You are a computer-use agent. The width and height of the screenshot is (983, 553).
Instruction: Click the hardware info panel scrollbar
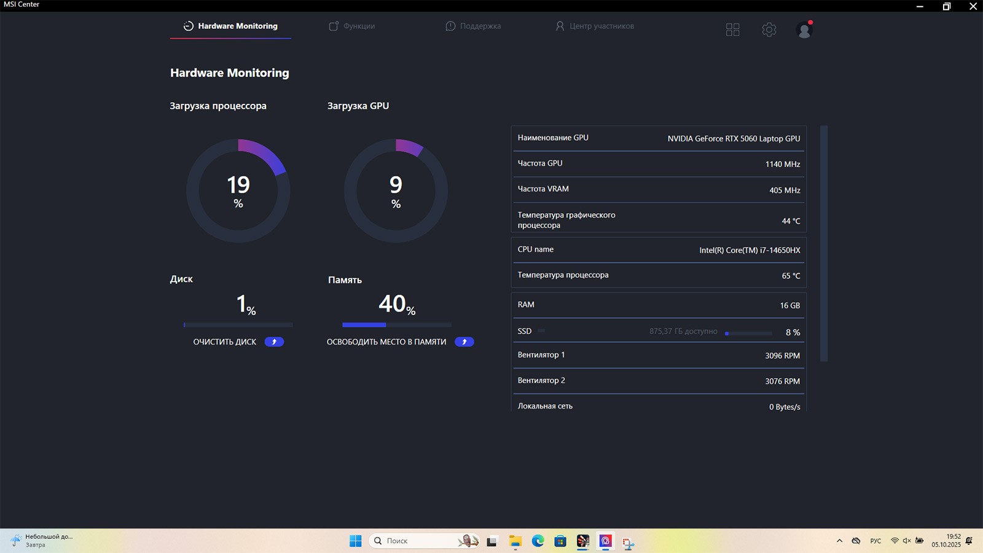click(824, 243)
